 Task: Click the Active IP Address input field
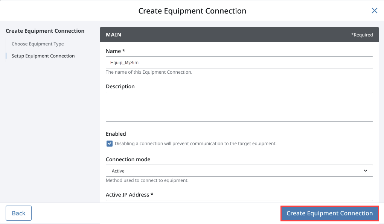(x=239, y=201)
